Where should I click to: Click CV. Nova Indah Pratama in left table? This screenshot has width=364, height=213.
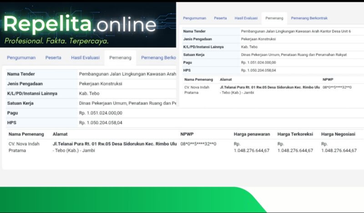tap(24, 147)
